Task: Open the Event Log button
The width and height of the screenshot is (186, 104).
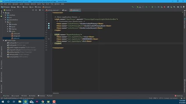Action: pyautogui.click(x=179, y=96)
